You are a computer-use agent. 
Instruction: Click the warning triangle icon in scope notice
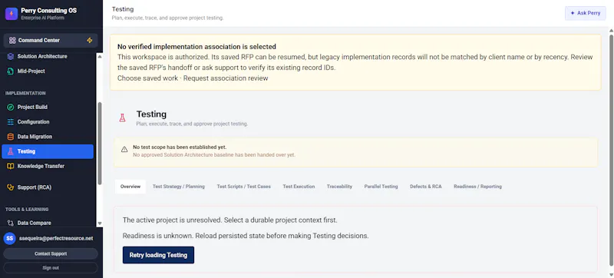124,149
